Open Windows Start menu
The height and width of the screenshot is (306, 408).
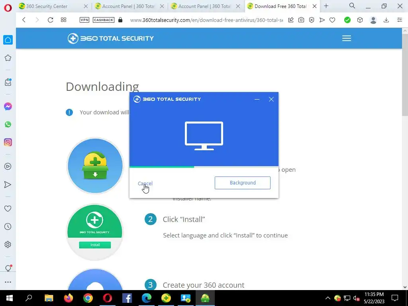[10, 298]
